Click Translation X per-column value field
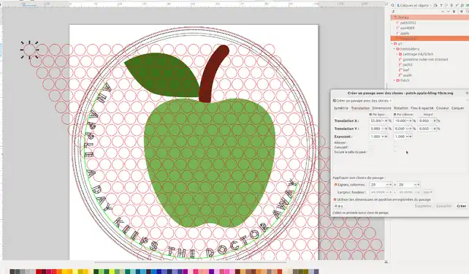Screen dimensions: 469x274 pos(400,121)
